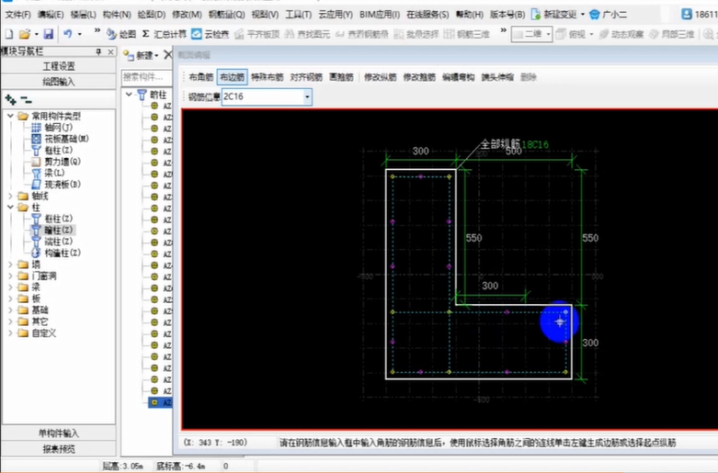Open the 楼层(L) menu
This screenshot has width=718, height=473.
(84, 15)
